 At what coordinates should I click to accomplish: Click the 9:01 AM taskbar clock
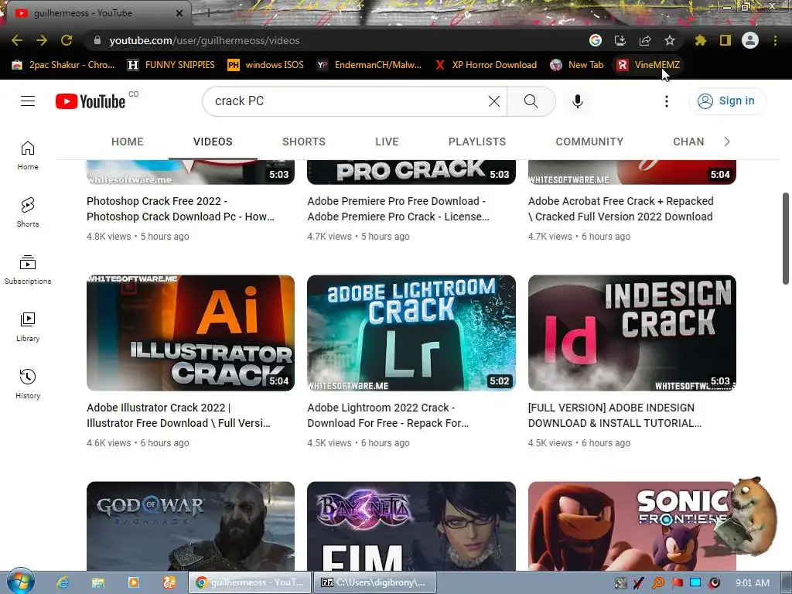click(753, 583)
